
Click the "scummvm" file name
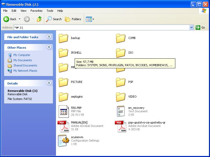pyautogui.click(x=77, y=137)
